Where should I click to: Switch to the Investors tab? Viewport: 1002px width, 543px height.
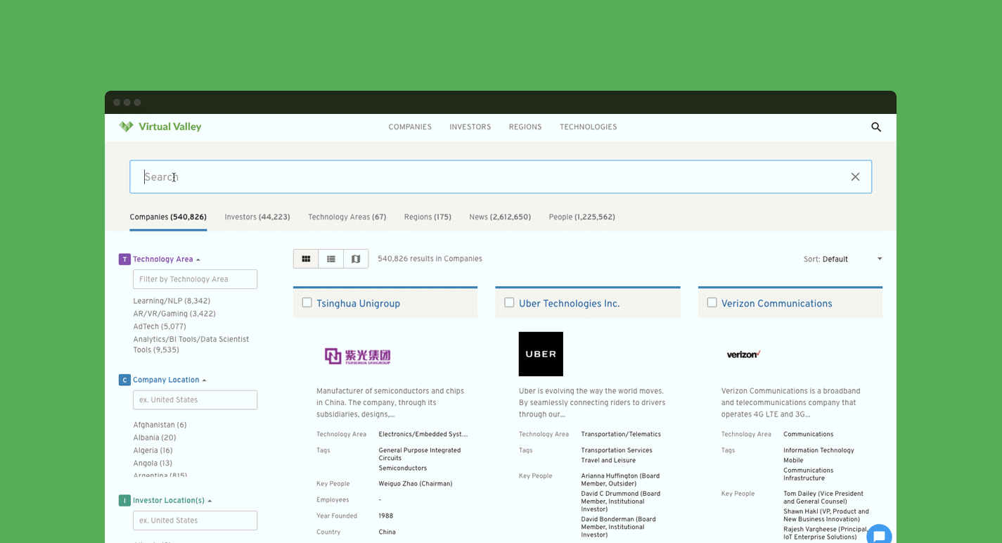[x=257, y=217]
